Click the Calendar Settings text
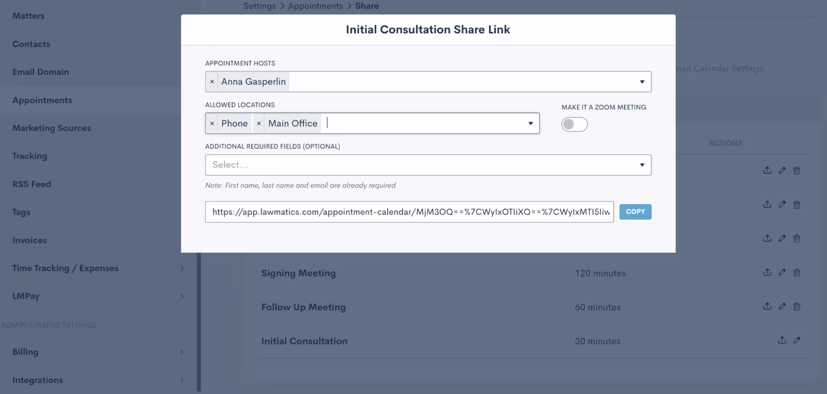 coord(729,69)
